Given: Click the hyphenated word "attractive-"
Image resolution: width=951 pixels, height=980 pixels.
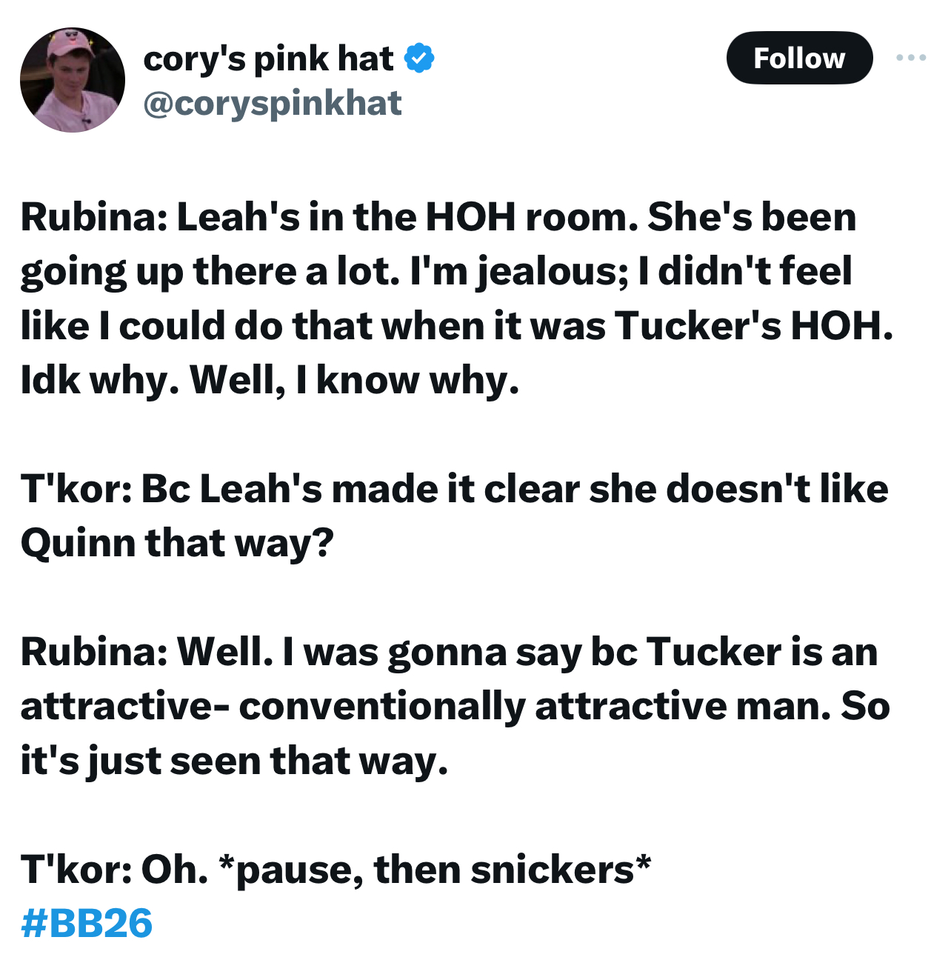Looking at the screenshot, I should [124, 707].
